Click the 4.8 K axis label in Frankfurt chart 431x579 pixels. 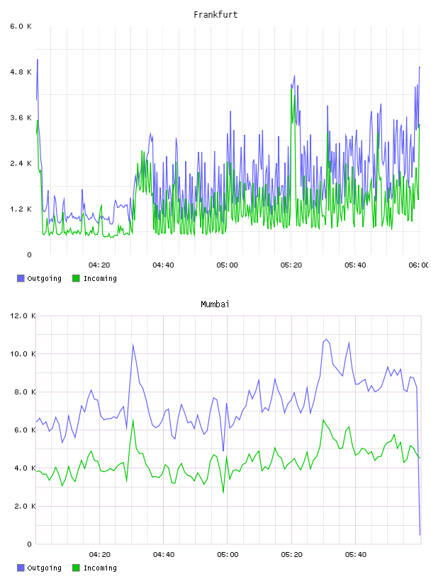tap(21, 72)
